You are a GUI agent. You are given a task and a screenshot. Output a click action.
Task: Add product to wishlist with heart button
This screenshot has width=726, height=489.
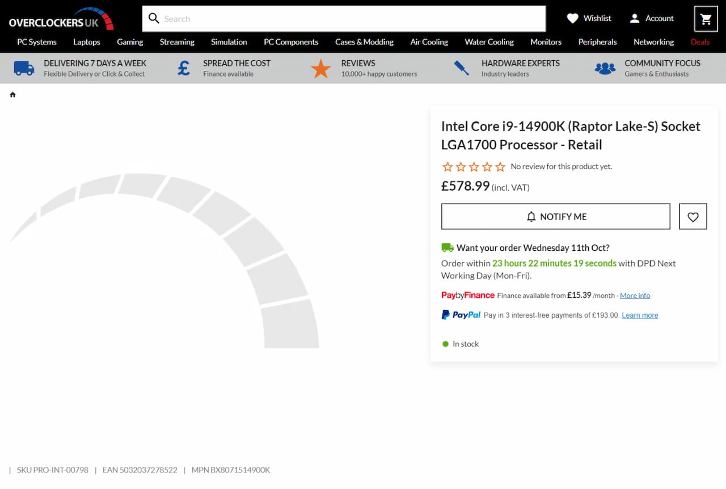pyautogui.click(x=693, y=216)
